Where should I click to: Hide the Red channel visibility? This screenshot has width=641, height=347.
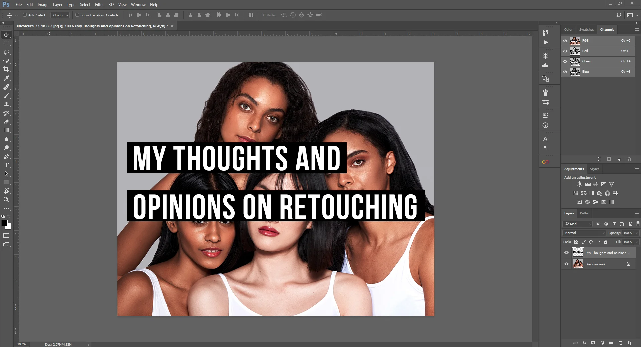point(565,51)
